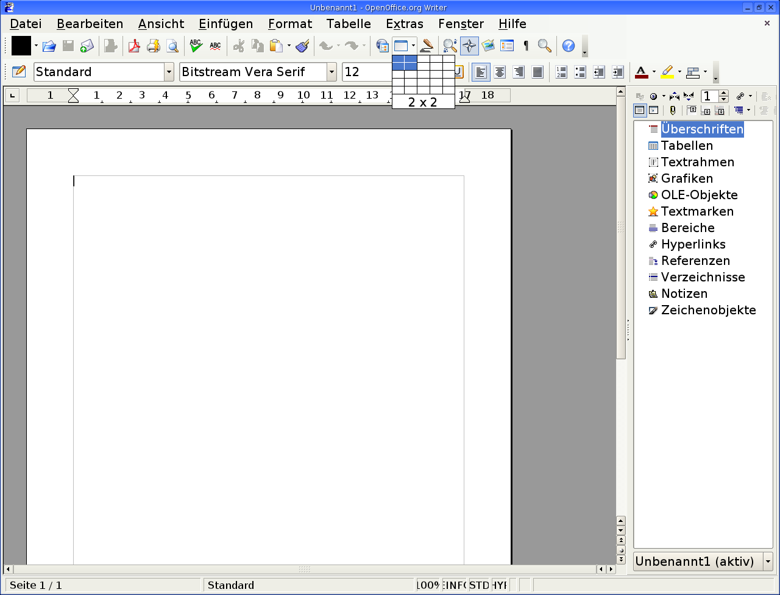780x595 pixels.
Task: Open the Bearbeiten menu
Action: (x=90, y=24)
